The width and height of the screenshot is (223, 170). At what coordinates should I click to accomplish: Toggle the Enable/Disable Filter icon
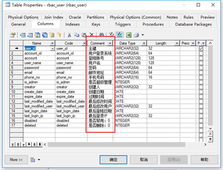coord(119,35)
